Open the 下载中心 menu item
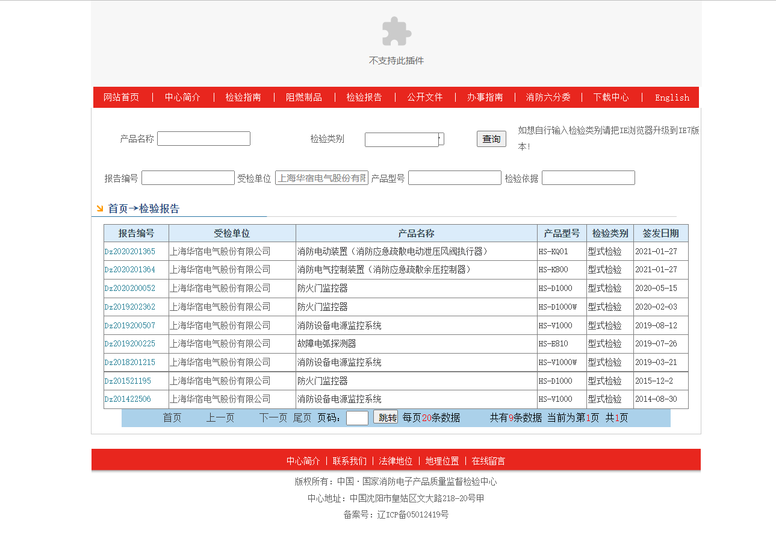 [611, 98]
